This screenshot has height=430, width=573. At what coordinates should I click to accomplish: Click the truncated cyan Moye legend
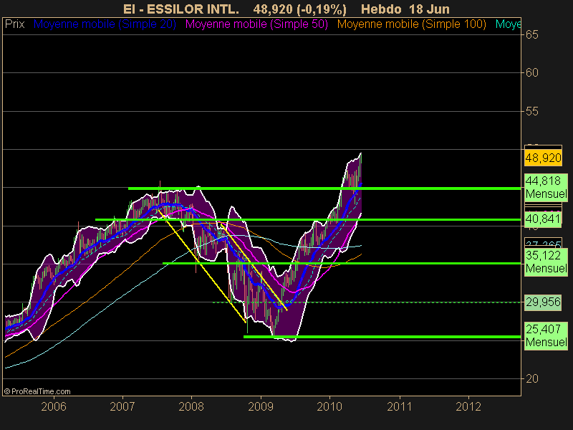(x=508, y=24)
